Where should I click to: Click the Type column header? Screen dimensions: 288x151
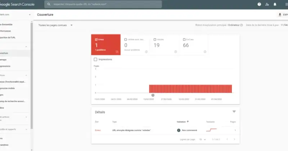point(114,122)
